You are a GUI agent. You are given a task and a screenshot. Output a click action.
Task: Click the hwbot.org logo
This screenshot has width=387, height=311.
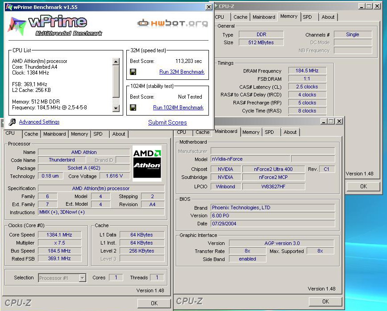(x=173, y=23)
